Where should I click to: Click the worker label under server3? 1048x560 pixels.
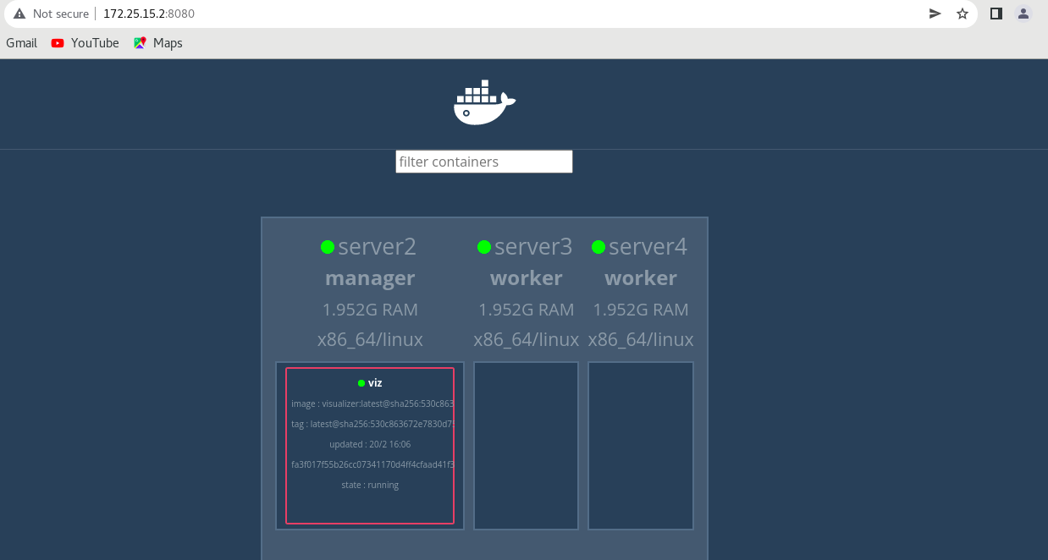(527, 278)
